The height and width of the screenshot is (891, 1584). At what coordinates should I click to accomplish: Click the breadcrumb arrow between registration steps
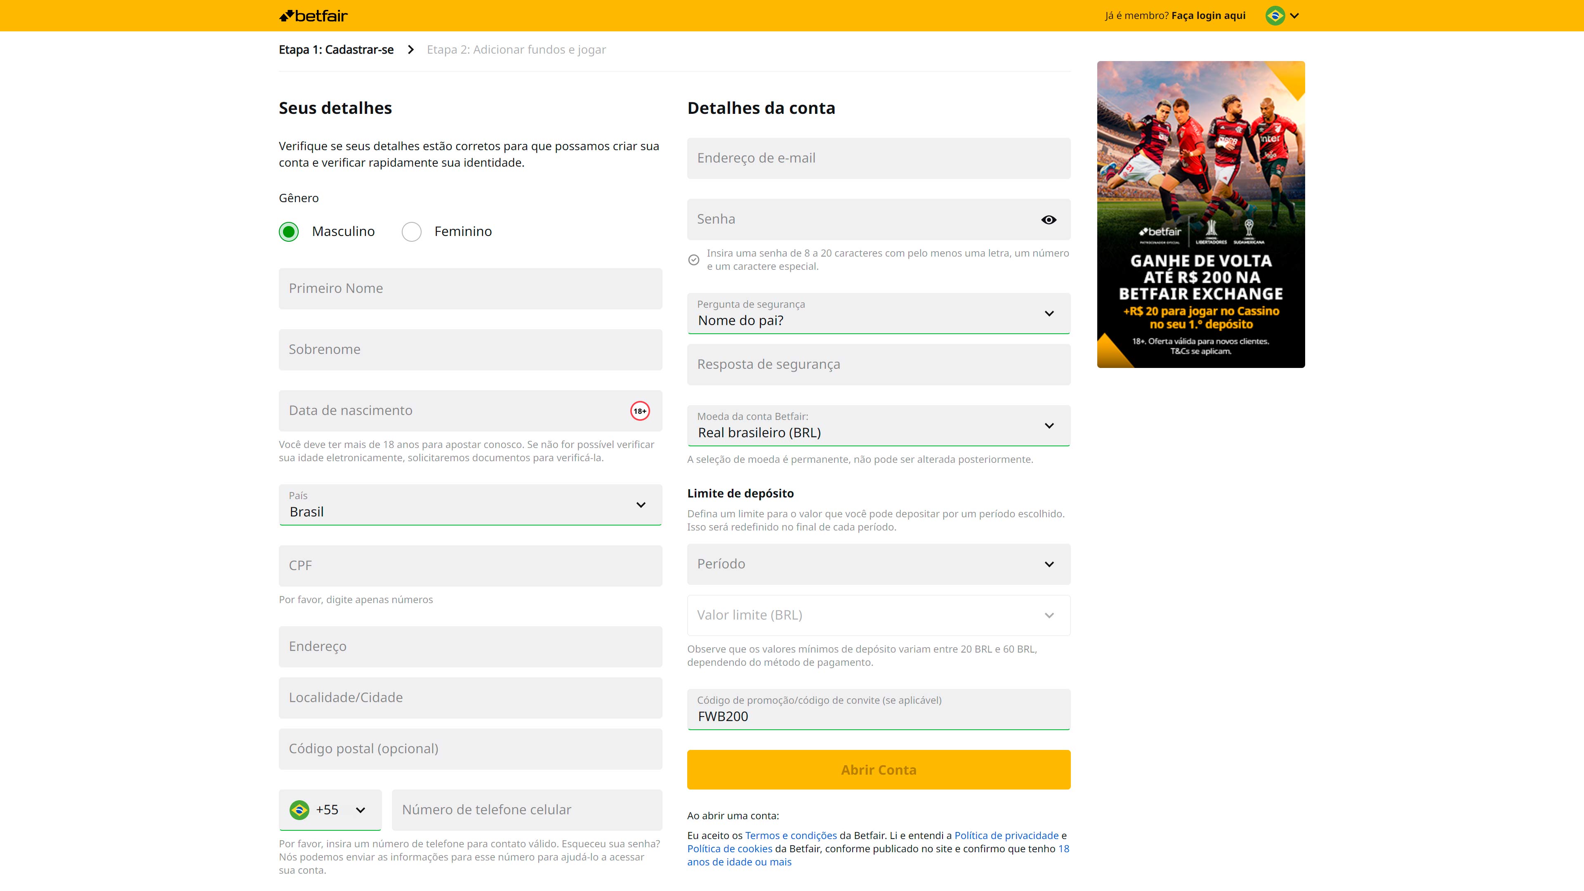click(411, 50)
